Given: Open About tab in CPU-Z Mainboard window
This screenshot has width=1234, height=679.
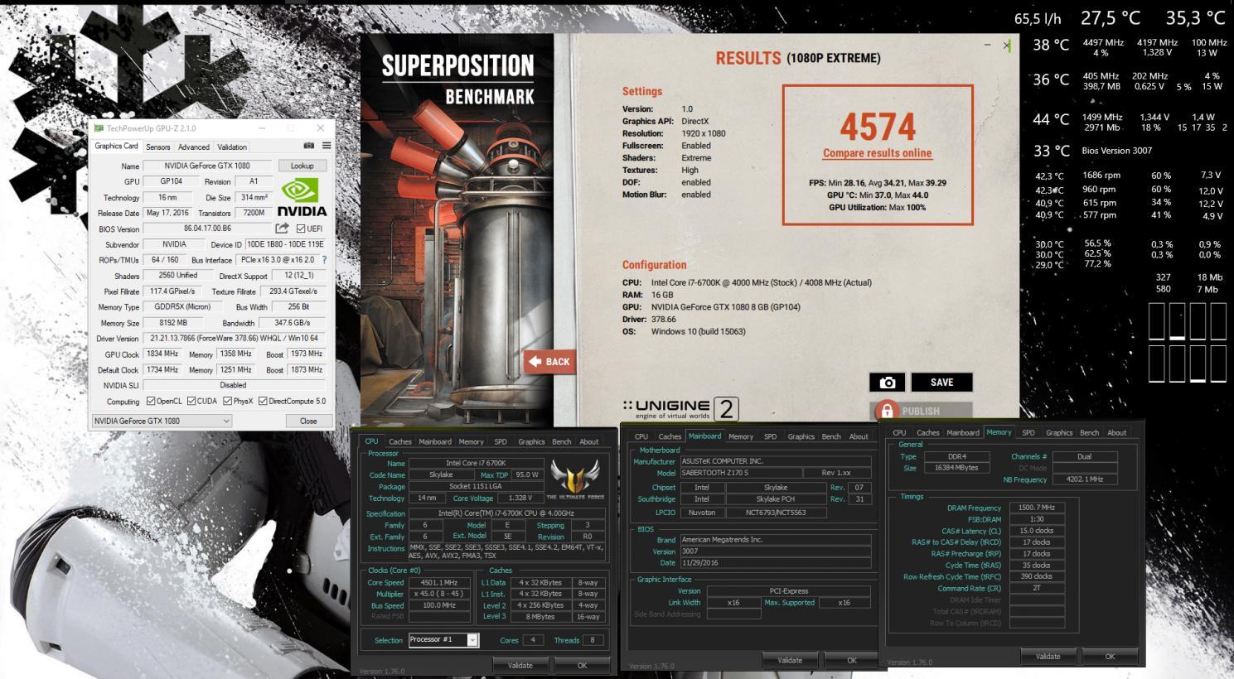Looking at the screenshot, I should 859,436.
